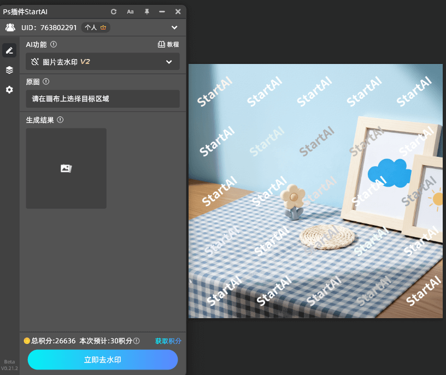
Task: Click info icon beside 原图 label
Action: coord(46,81)
